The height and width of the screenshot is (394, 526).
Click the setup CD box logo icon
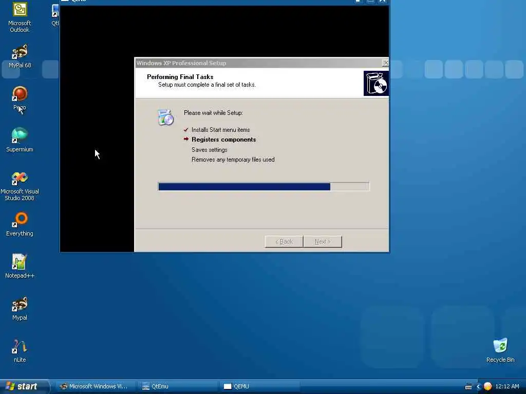tap(376, 83)
